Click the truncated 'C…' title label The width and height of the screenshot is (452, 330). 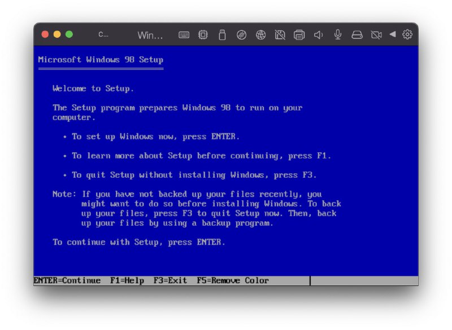pyautogui.click(x=103, y=34)
